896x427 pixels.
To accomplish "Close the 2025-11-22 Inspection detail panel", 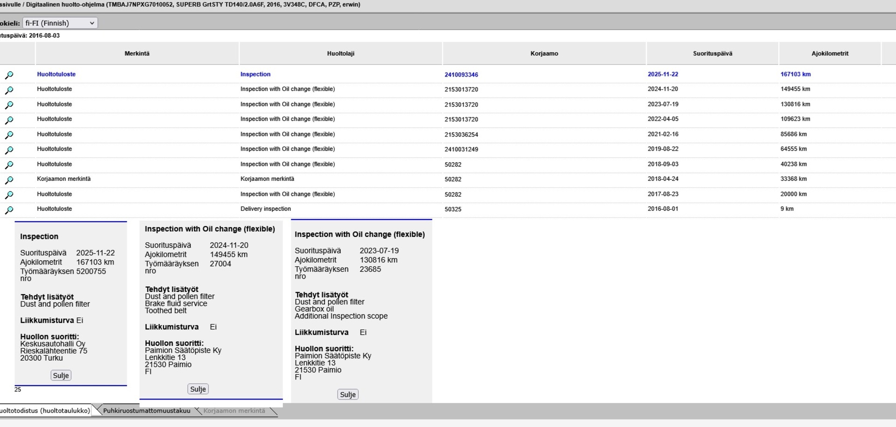I will 61,375.
